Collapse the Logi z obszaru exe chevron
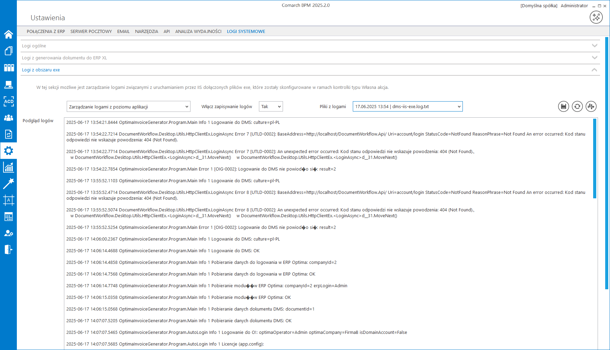Screen dimensions: 610x350 (x=594, y=70)
